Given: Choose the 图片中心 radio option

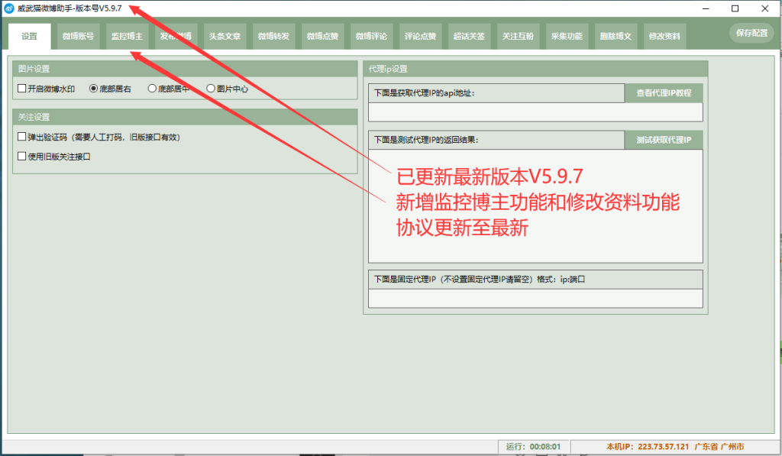Looking at the screenshot, I should 211,89.
